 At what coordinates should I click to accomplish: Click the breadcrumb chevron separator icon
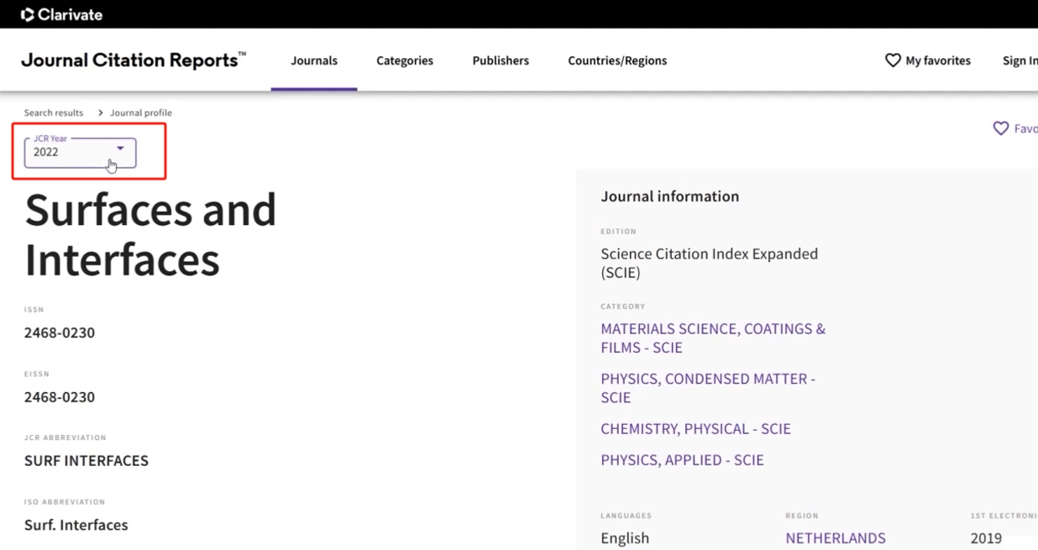pos(100,113)
